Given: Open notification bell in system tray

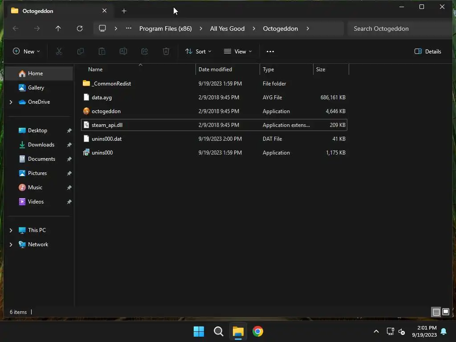Looking at the screenshot, I should tap(444, 331).
